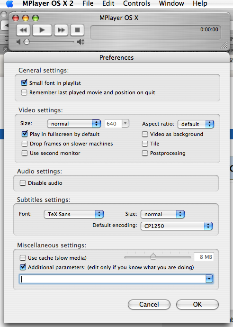The height and width of the screenshot is (327, 233).
Task: Stop playback with the stop button
Action: [77, 30]
